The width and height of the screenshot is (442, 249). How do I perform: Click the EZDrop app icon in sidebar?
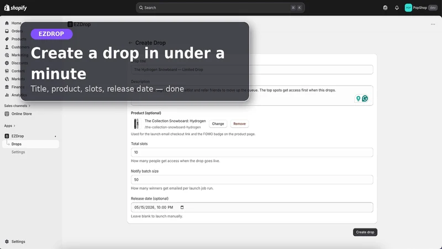7,136
